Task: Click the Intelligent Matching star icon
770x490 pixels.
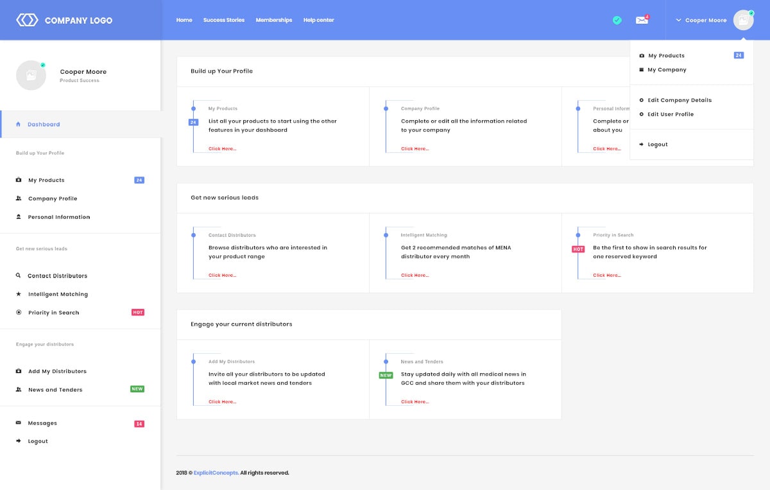Action: pyautogui.click(x=19, y=294)
